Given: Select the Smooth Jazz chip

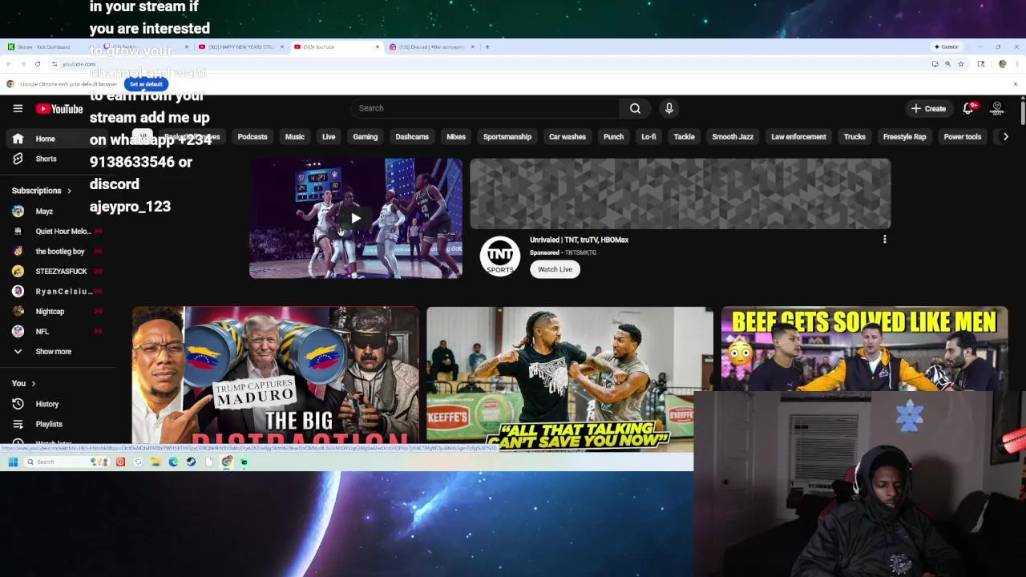Looking at the screenshot, I should pyautogui.click(x=733, y=137).
